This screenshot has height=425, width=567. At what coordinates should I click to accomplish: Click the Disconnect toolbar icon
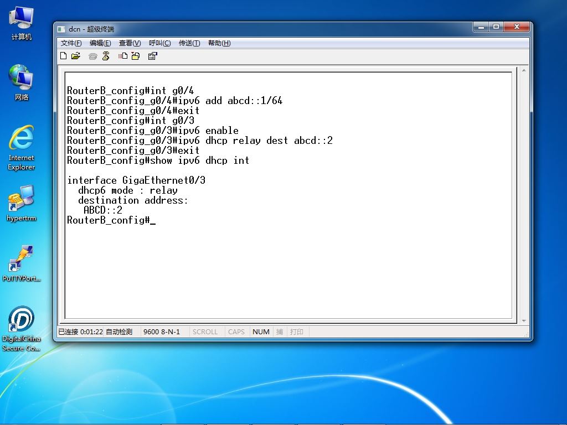pyautogui.click(x=106, y=56)
